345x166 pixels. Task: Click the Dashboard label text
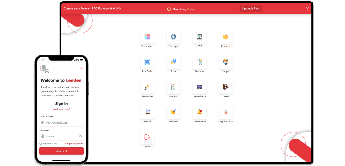pos(147,46)
